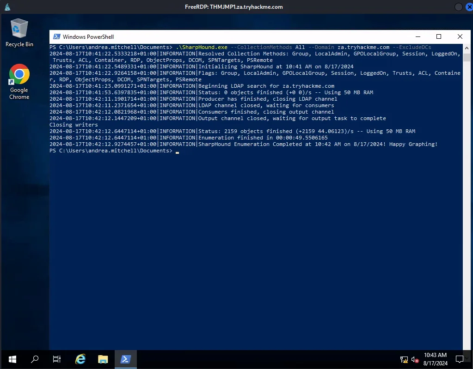Open the Windows Start menu
This screenshot has height=369, width=473.
click(x=12, y=359)
